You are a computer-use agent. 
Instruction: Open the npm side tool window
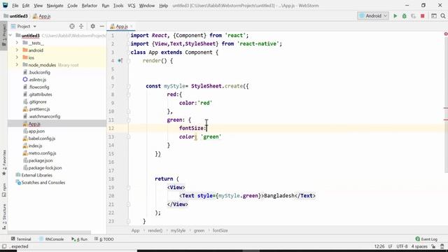4,190
